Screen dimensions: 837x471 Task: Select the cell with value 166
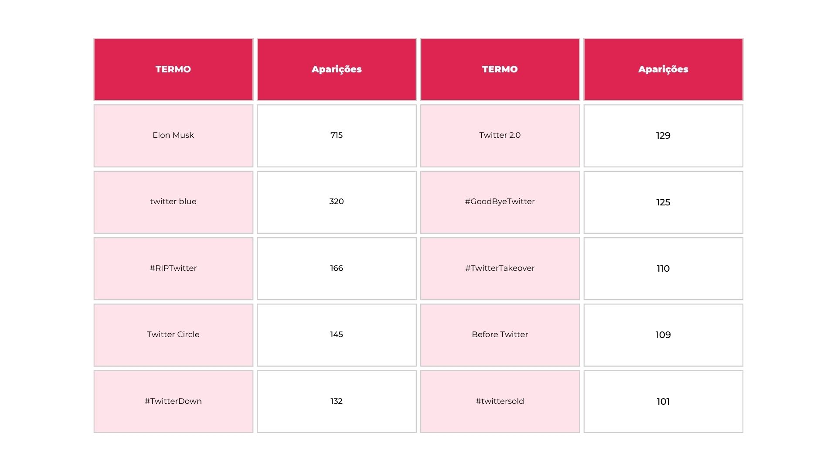tap(337, 268)
